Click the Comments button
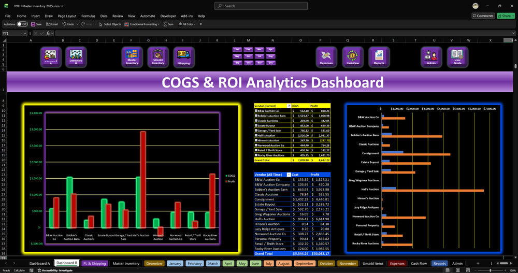Screen dimensions: 518x273 483,16
